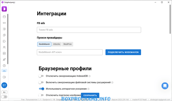Maximize the Dolphin{anty} window
The image size is (172, 101).
[x=162, y=2]
